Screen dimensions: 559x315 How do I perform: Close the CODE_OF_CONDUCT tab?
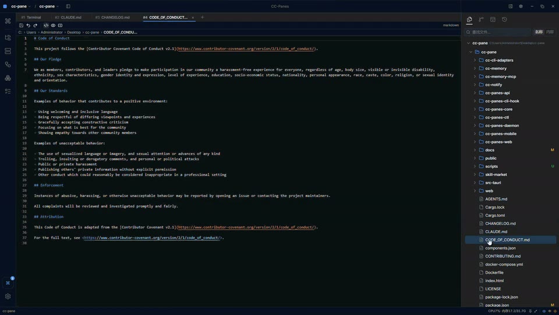coord(193,17)
